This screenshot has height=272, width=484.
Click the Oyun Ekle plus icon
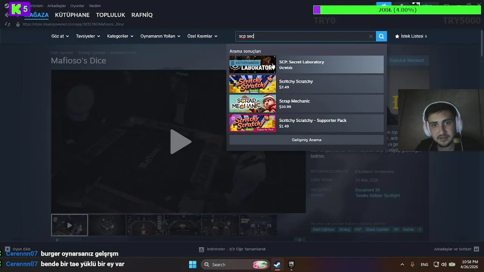point(8,249)
